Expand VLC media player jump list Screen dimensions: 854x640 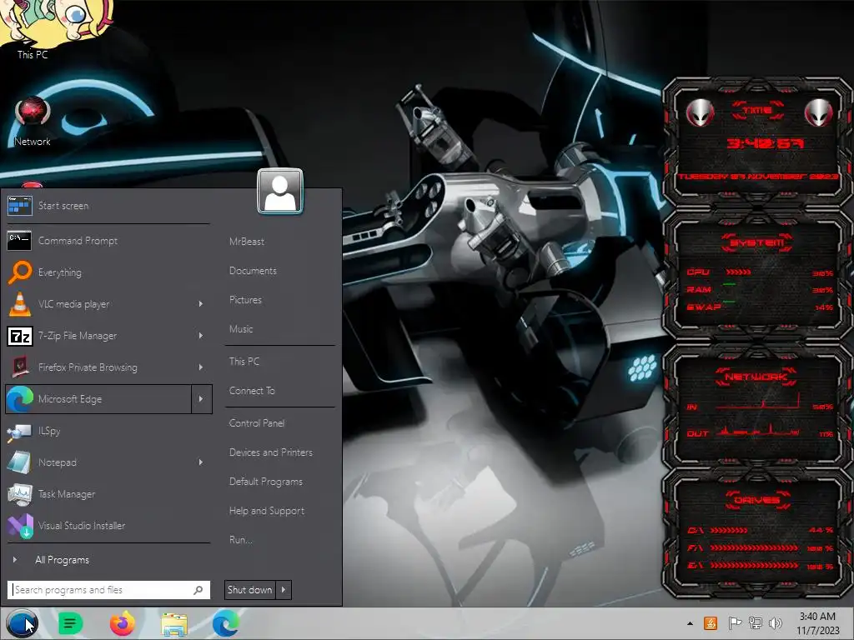(x=201, y=303)
